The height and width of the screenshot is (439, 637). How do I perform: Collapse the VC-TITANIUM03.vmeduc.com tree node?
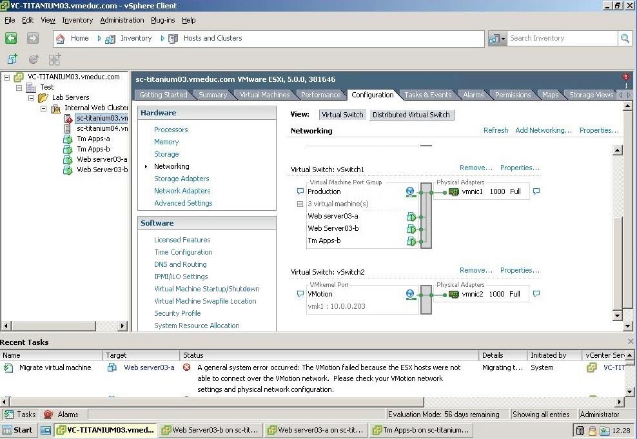coord(7,77)
